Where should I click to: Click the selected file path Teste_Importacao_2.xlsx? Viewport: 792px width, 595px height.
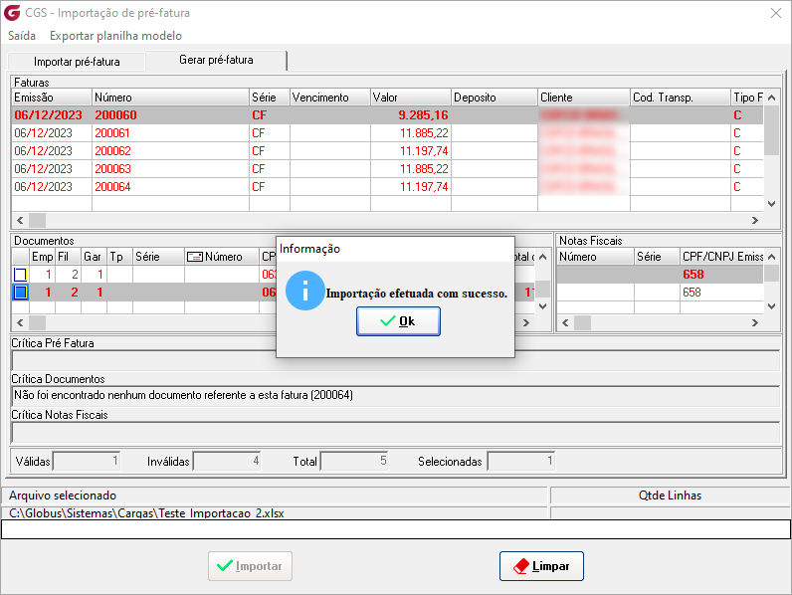pos(146,513)
